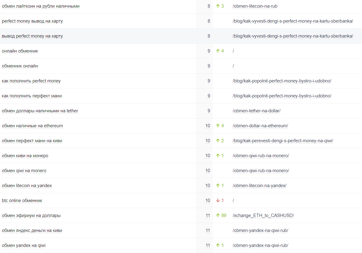Click up-arrow change for "обмен yandex на qiwi"
The height and width of the screenshot is (253, 362).
tap(220, 245)
